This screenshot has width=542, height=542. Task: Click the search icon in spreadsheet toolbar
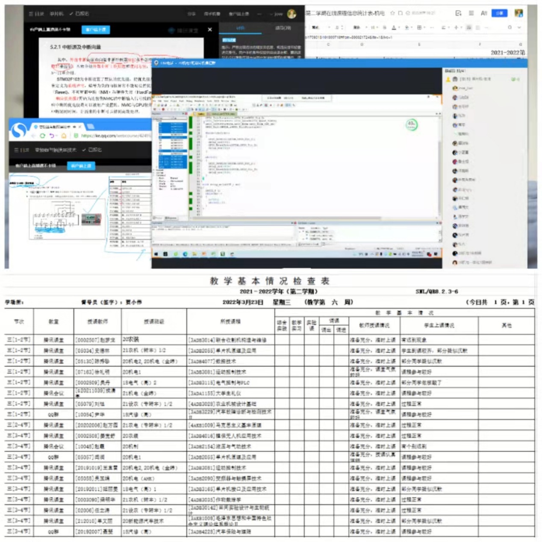pyautogui.click(x=510, y=27)
